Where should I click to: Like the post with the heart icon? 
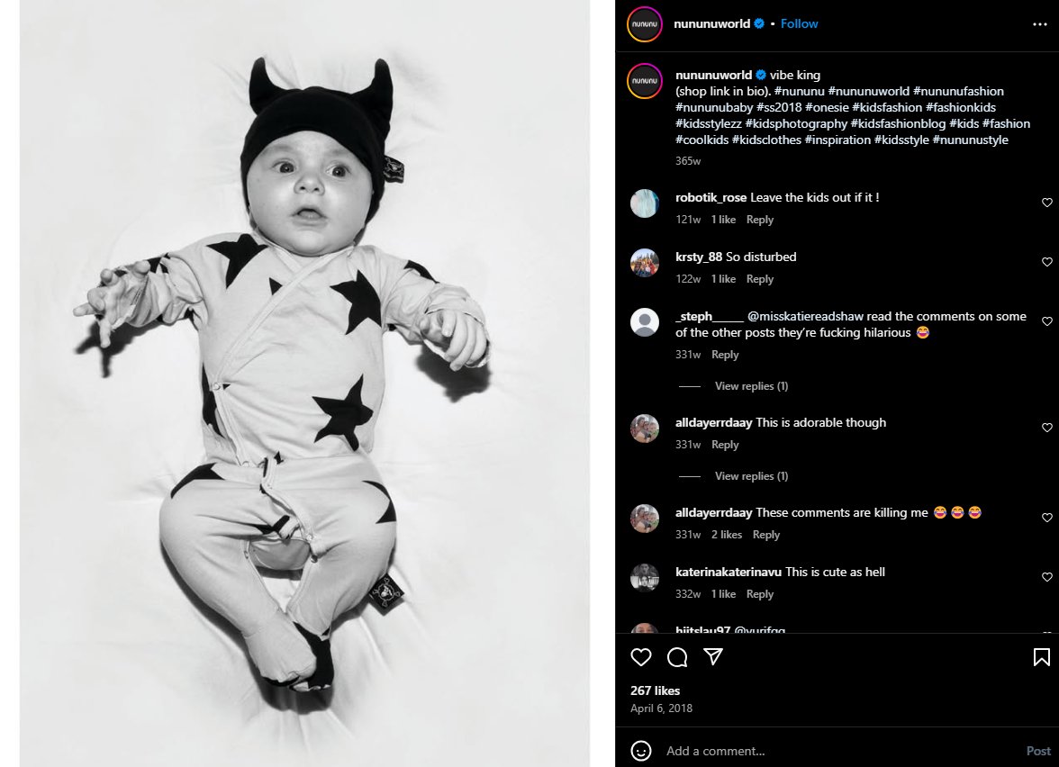tap(641, 657)
